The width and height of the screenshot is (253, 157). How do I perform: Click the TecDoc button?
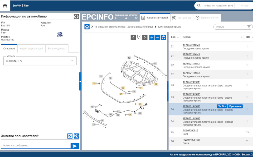pos(222,106)
